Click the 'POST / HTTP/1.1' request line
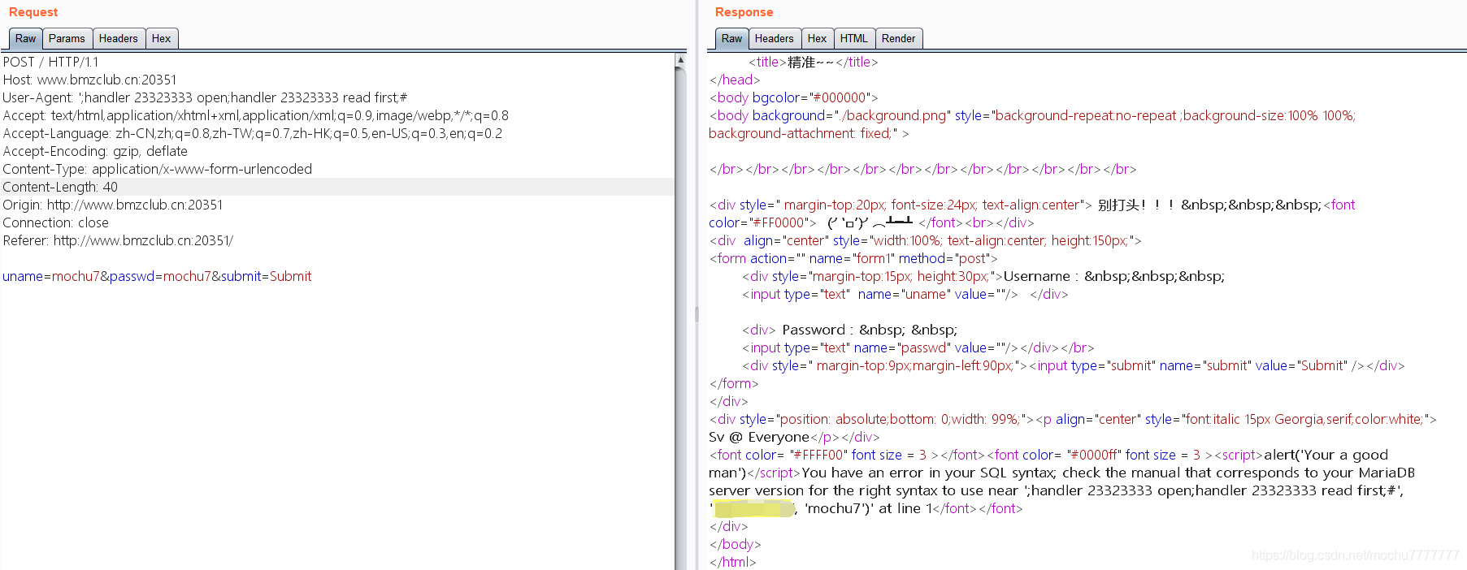The height and width of the screenshot is (570, 1467). tap(50, 62)
